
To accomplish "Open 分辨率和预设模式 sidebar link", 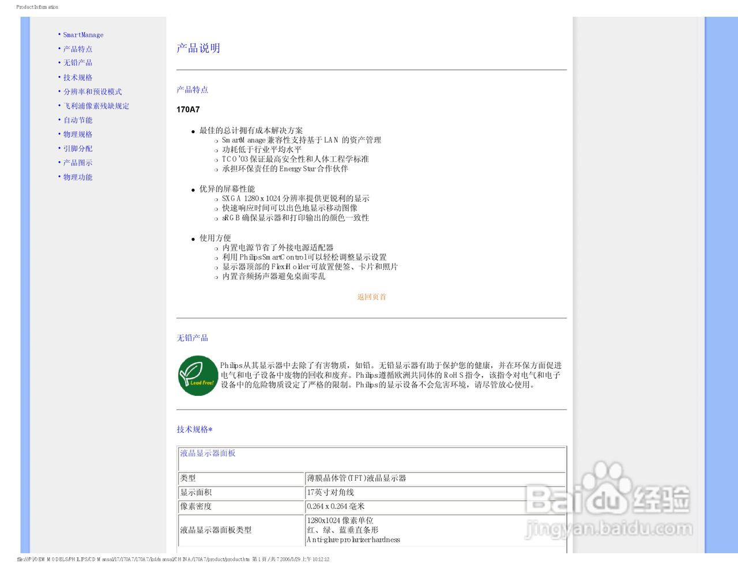I will (x=92, y=92).
